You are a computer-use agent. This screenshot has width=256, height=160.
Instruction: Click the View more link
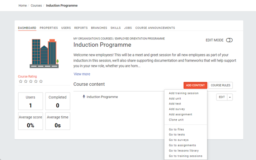pos(82,74)
